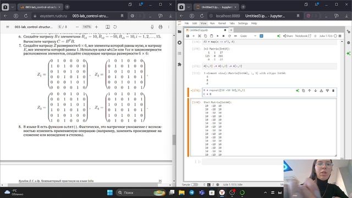Open the Edit menu in JupyterLab
This screenshot has height=198, width=352.
point(195,23)
